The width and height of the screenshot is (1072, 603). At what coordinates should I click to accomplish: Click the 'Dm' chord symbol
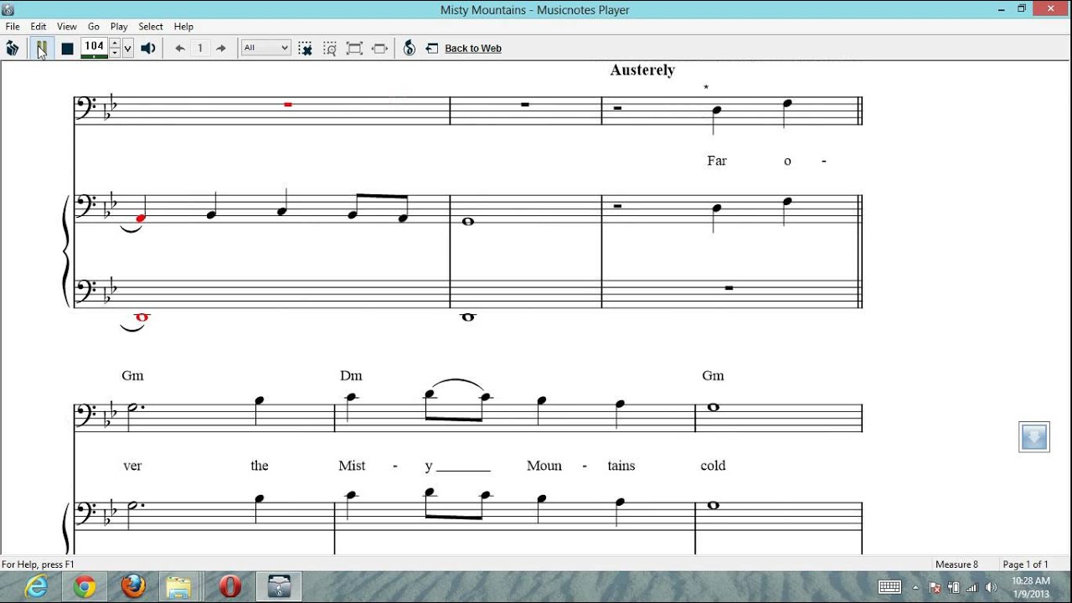coord(351,376)
